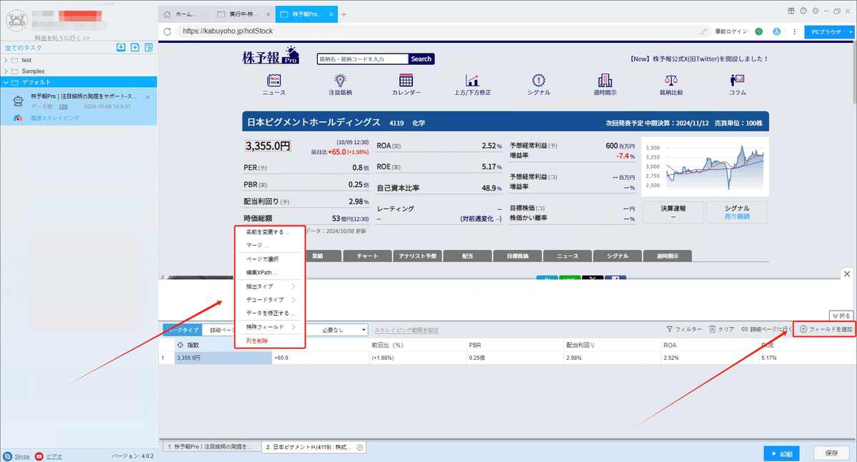Focus the 銘柄名・銘柄コード search field
Viewport: 857px width, 462px height.
[363, 59]
